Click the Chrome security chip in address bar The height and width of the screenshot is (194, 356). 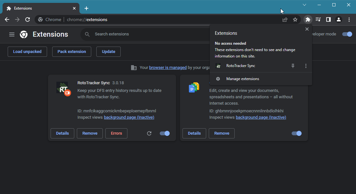pyautogui.click(x=50, y=20)
